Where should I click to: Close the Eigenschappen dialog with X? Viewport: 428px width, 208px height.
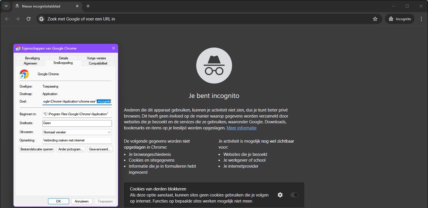click(114, 48)
